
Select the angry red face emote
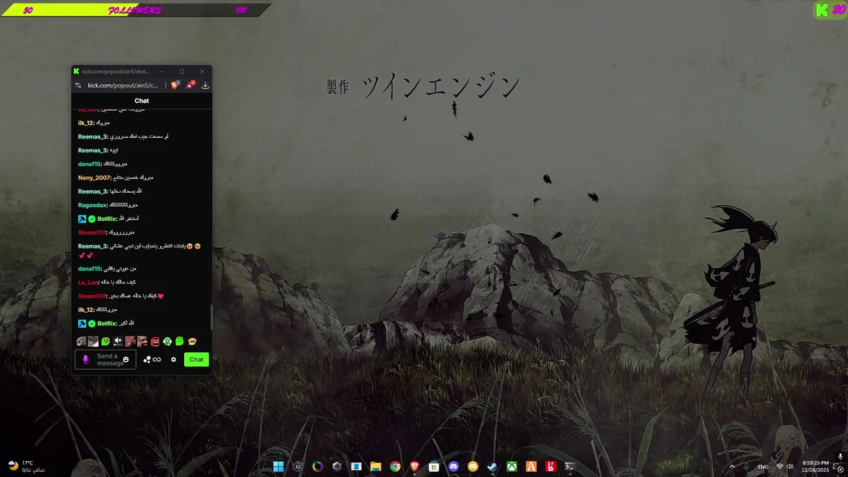(x=155, y=341)
